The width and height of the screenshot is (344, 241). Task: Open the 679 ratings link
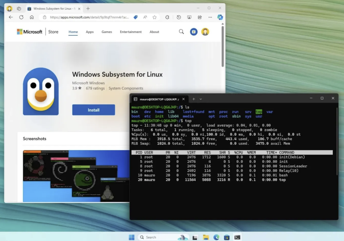[95, 88]
